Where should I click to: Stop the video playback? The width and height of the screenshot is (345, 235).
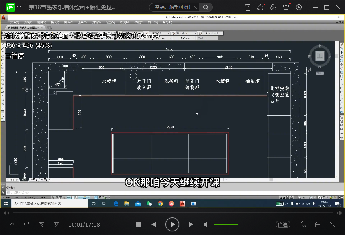click(x=138, y=225)
